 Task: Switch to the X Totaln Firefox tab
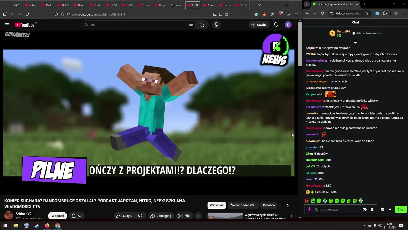pyautogui.click(x=177, y=5)
